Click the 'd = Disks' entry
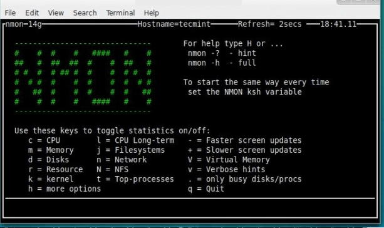The image size is (384, 228). point(48,160)
